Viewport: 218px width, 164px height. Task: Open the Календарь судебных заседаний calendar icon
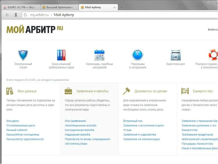99,55
